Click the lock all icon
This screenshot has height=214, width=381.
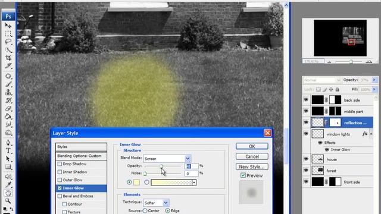pos(338,90)
